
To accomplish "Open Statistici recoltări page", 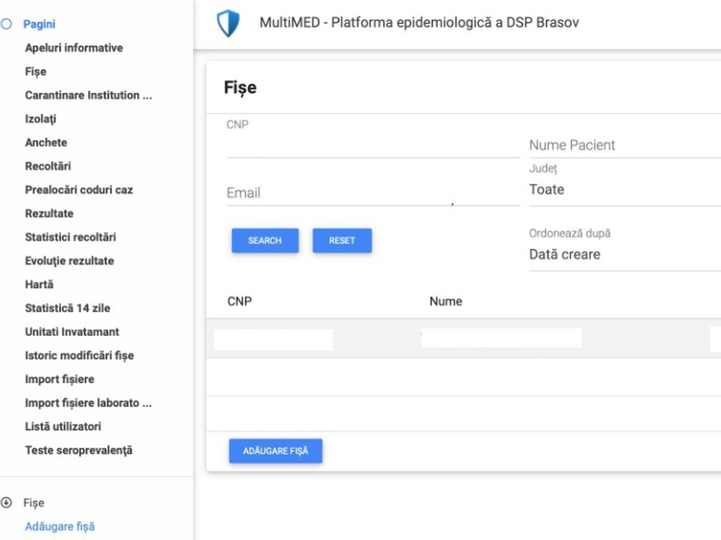I will [x=71, y=237].
